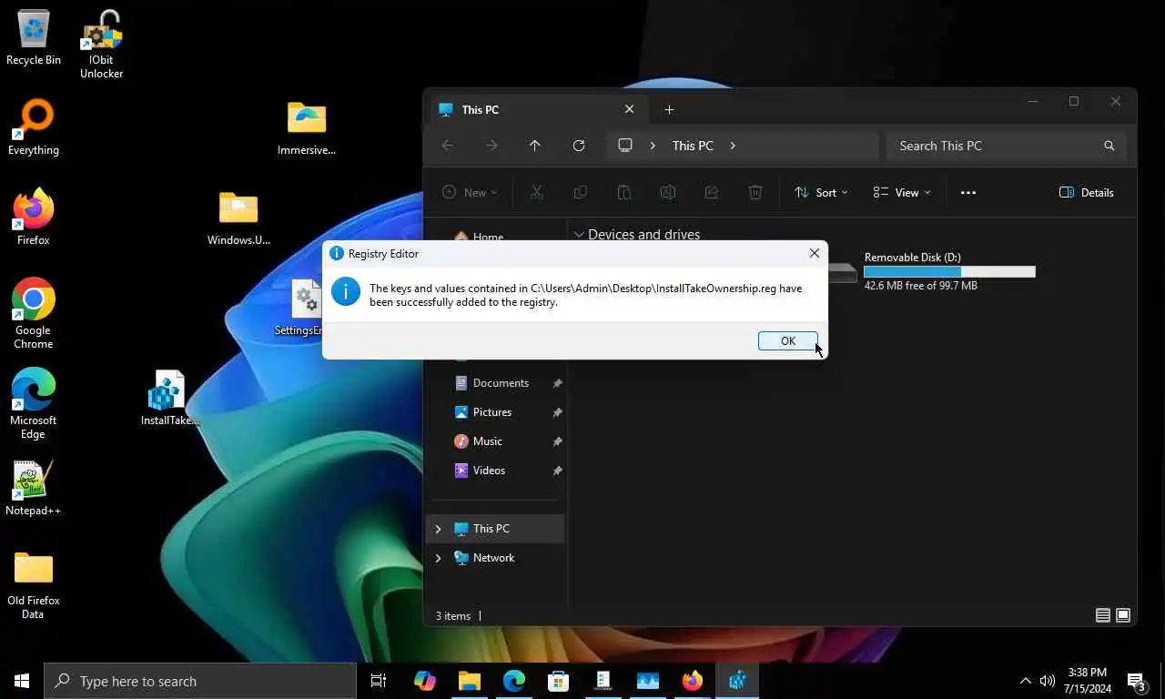Refresh the This PC view
Viewport: 1165px width, 699px height.
click(x=578, y=146)
